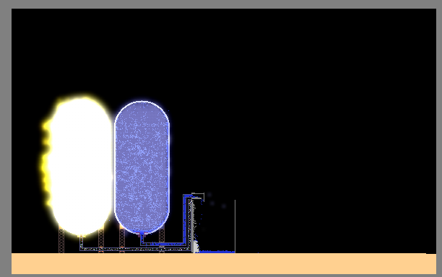Select right support leg under glowing tank
Screen dimensions: 442x277
click(101, 240)
